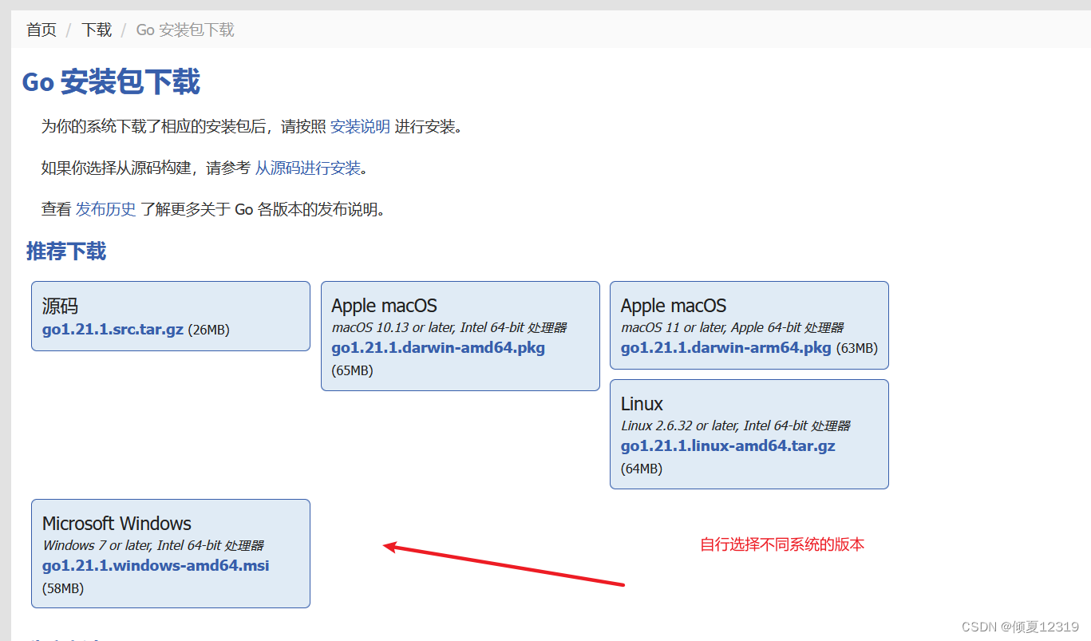Click the 推荐下载 section heading
Screen dimensions: 1091x641
point(66,251)
